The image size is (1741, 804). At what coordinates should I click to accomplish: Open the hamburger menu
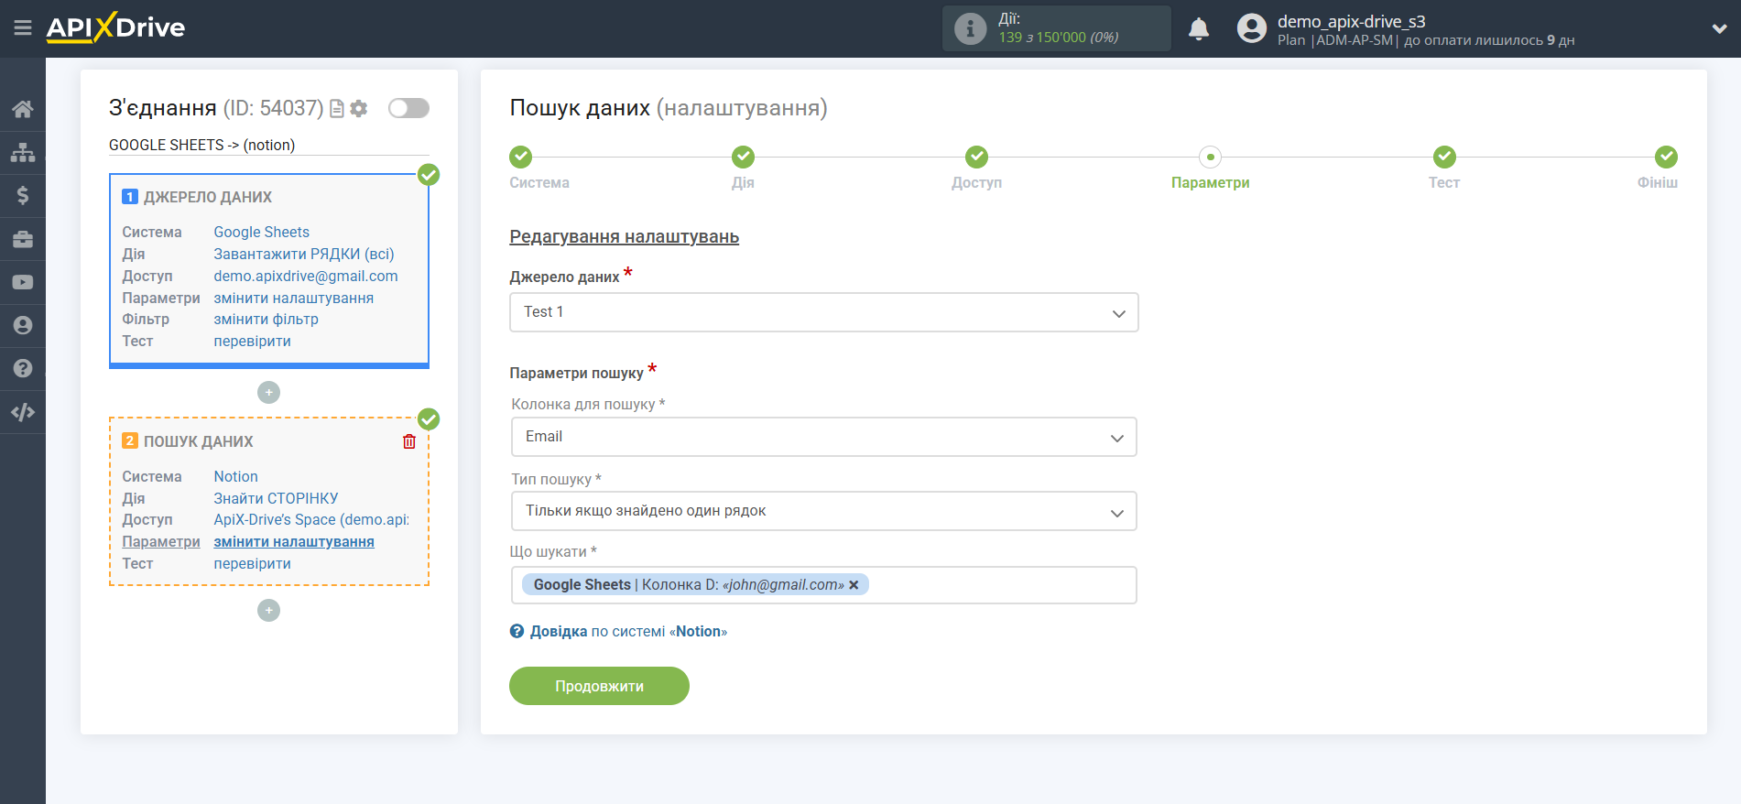(23, 28)
